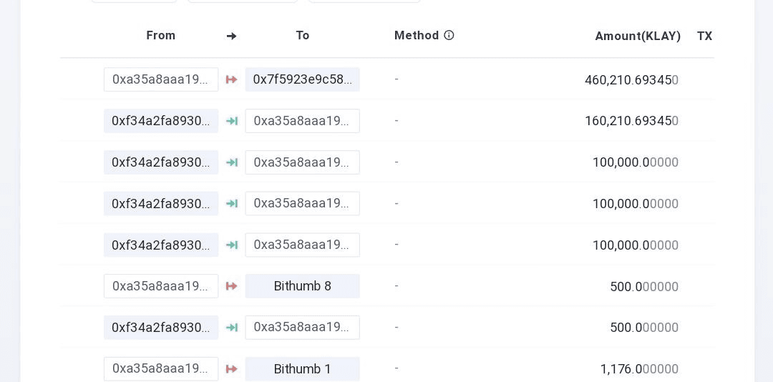
Task: Open sender 0xf34a2fa8930 in the 160,210.69345 row
Action: 161,121
